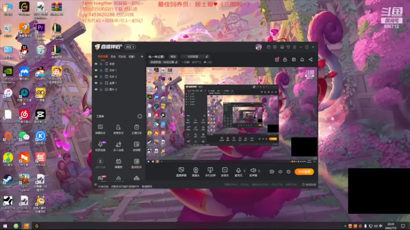410x230 pixels.
Task: Click the taskbar clock showing 22:03
Action: [391, 226]
